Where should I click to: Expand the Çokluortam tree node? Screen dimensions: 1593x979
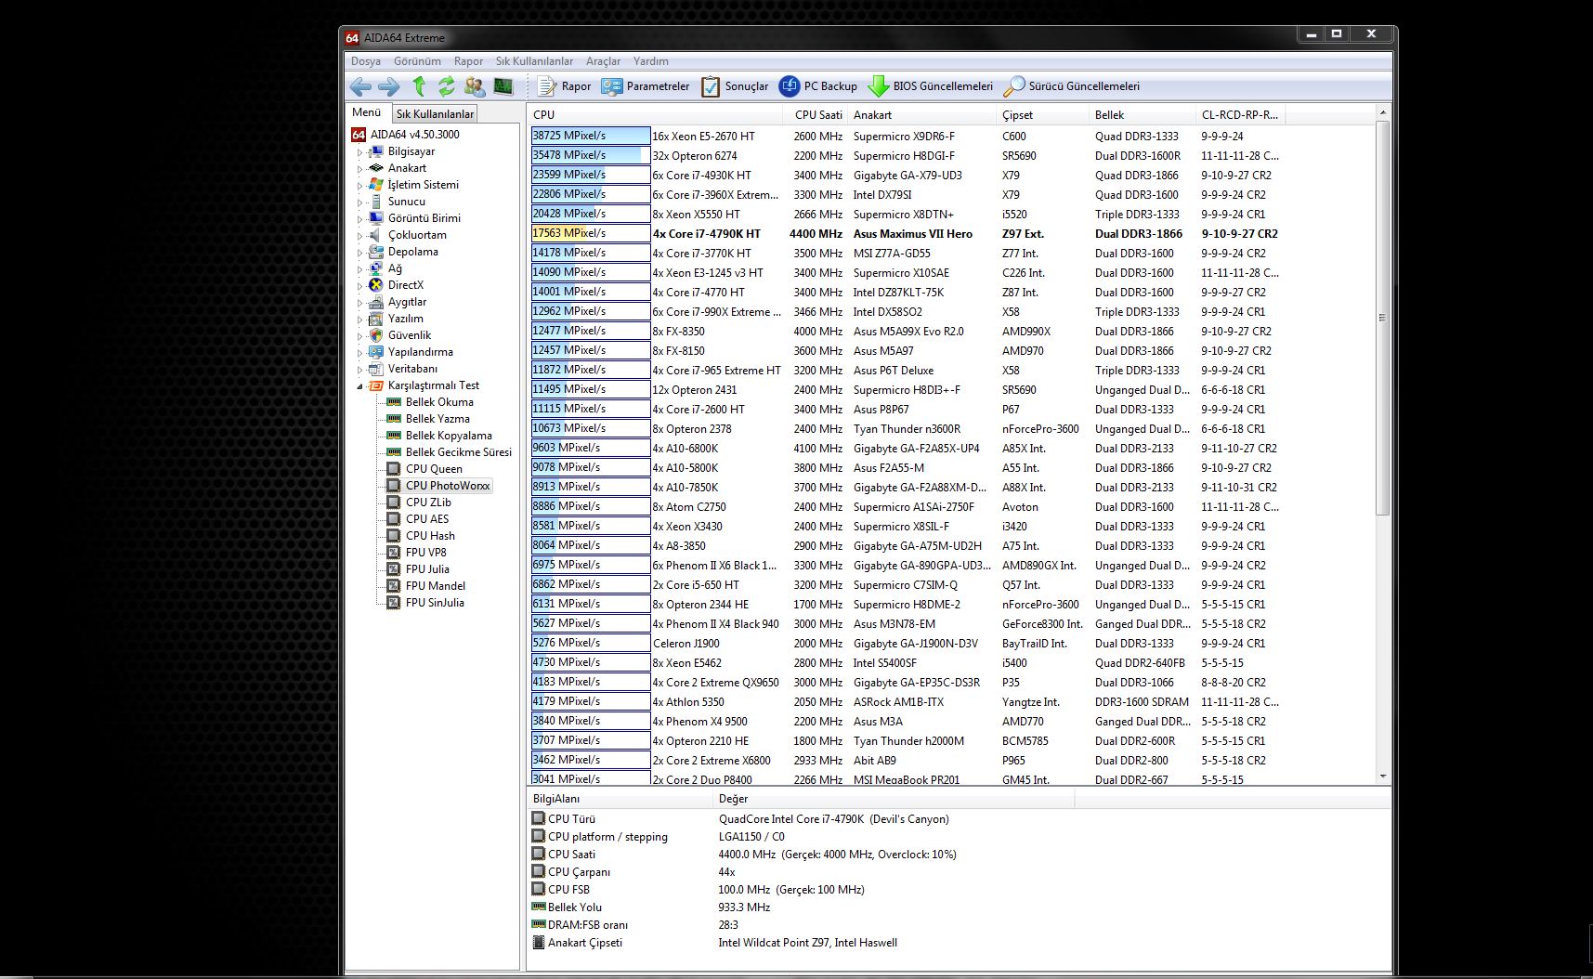tap(359, 235)
